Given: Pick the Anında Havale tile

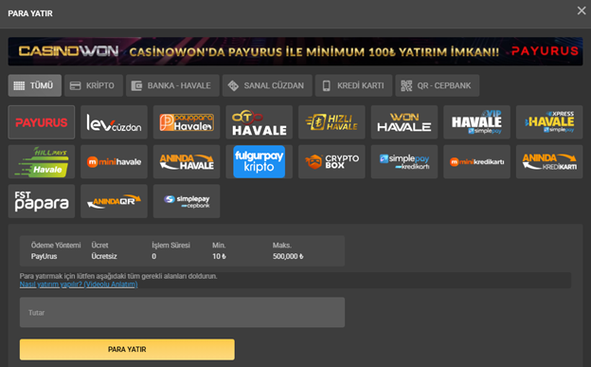Looking at the screenshot, I should click(187, 162).
